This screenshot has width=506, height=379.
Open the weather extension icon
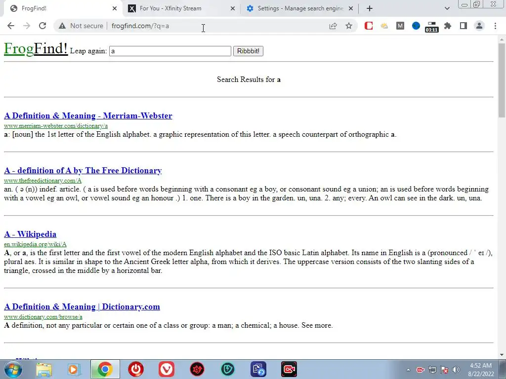(x=384, y=26)
